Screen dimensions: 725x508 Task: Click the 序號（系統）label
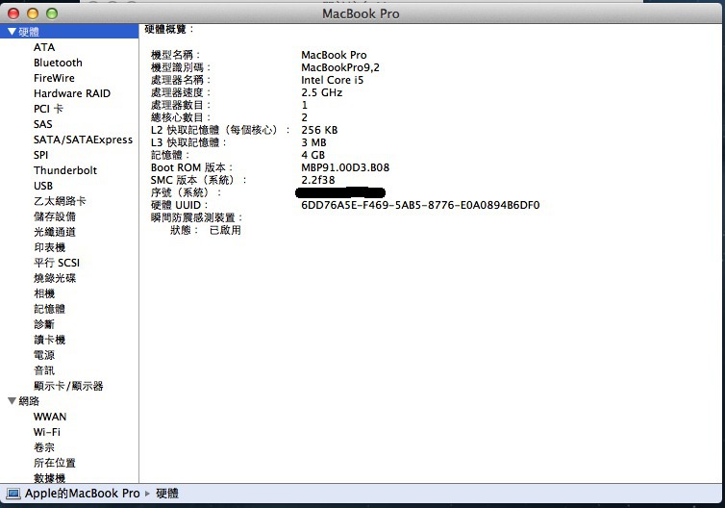click(186, 192)
